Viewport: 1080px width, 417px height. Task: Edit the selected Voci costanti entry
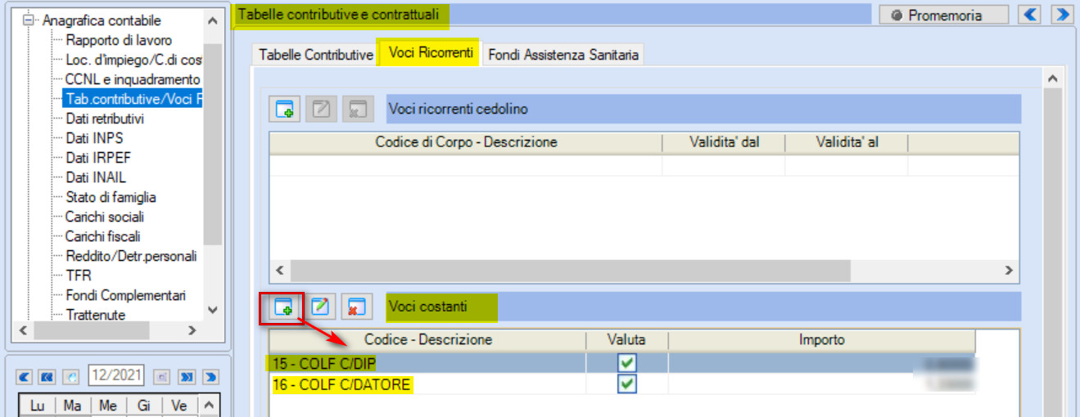[320, 307]
